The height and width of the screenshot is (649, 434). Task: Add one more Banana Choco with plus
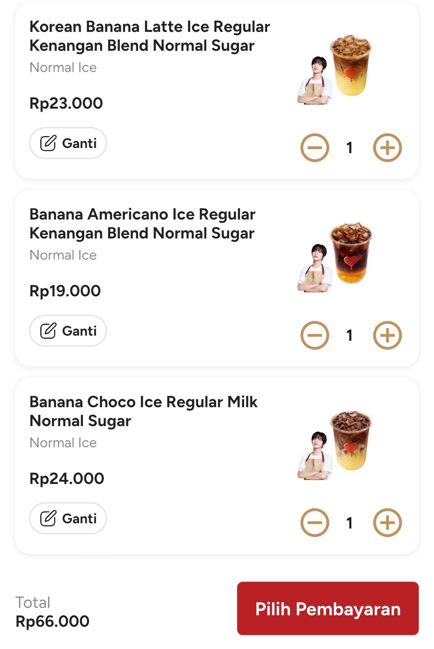point(387,523)
